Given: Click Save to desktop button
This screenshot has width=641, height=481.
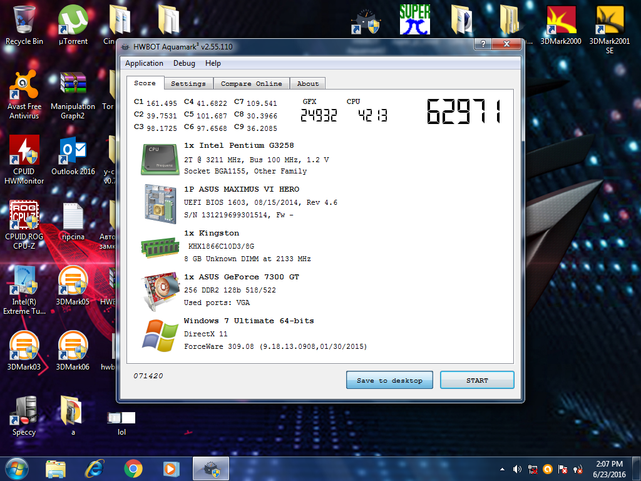Looking at the screenshot, I should pyautogui.click(x=389, y=380).
